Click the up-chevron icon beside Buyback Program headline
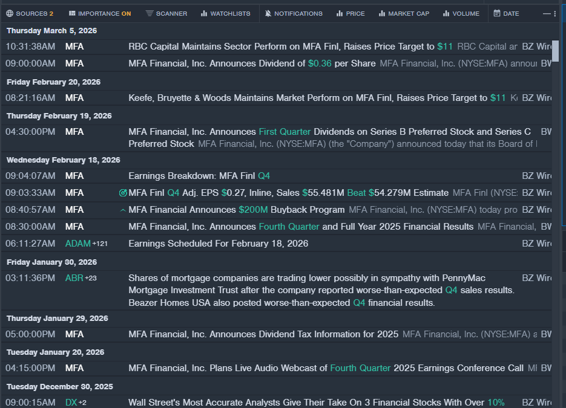This screenshot has width=566, height=408. click(x=123, y=210)
